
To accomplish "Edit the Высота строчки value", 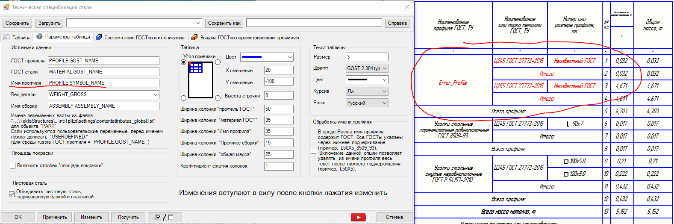I will coord(279,95).
